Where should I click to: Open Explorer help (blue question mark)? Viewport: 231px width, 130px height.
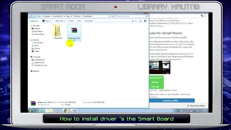145,21
